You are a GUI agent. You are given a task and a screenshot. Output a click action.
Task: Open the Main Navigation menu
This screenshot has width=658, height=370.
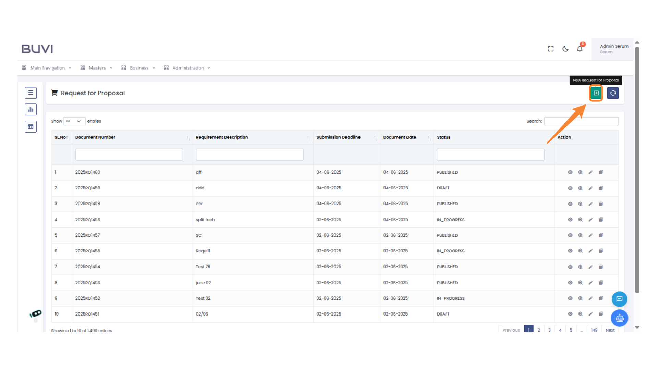[47, 68]
